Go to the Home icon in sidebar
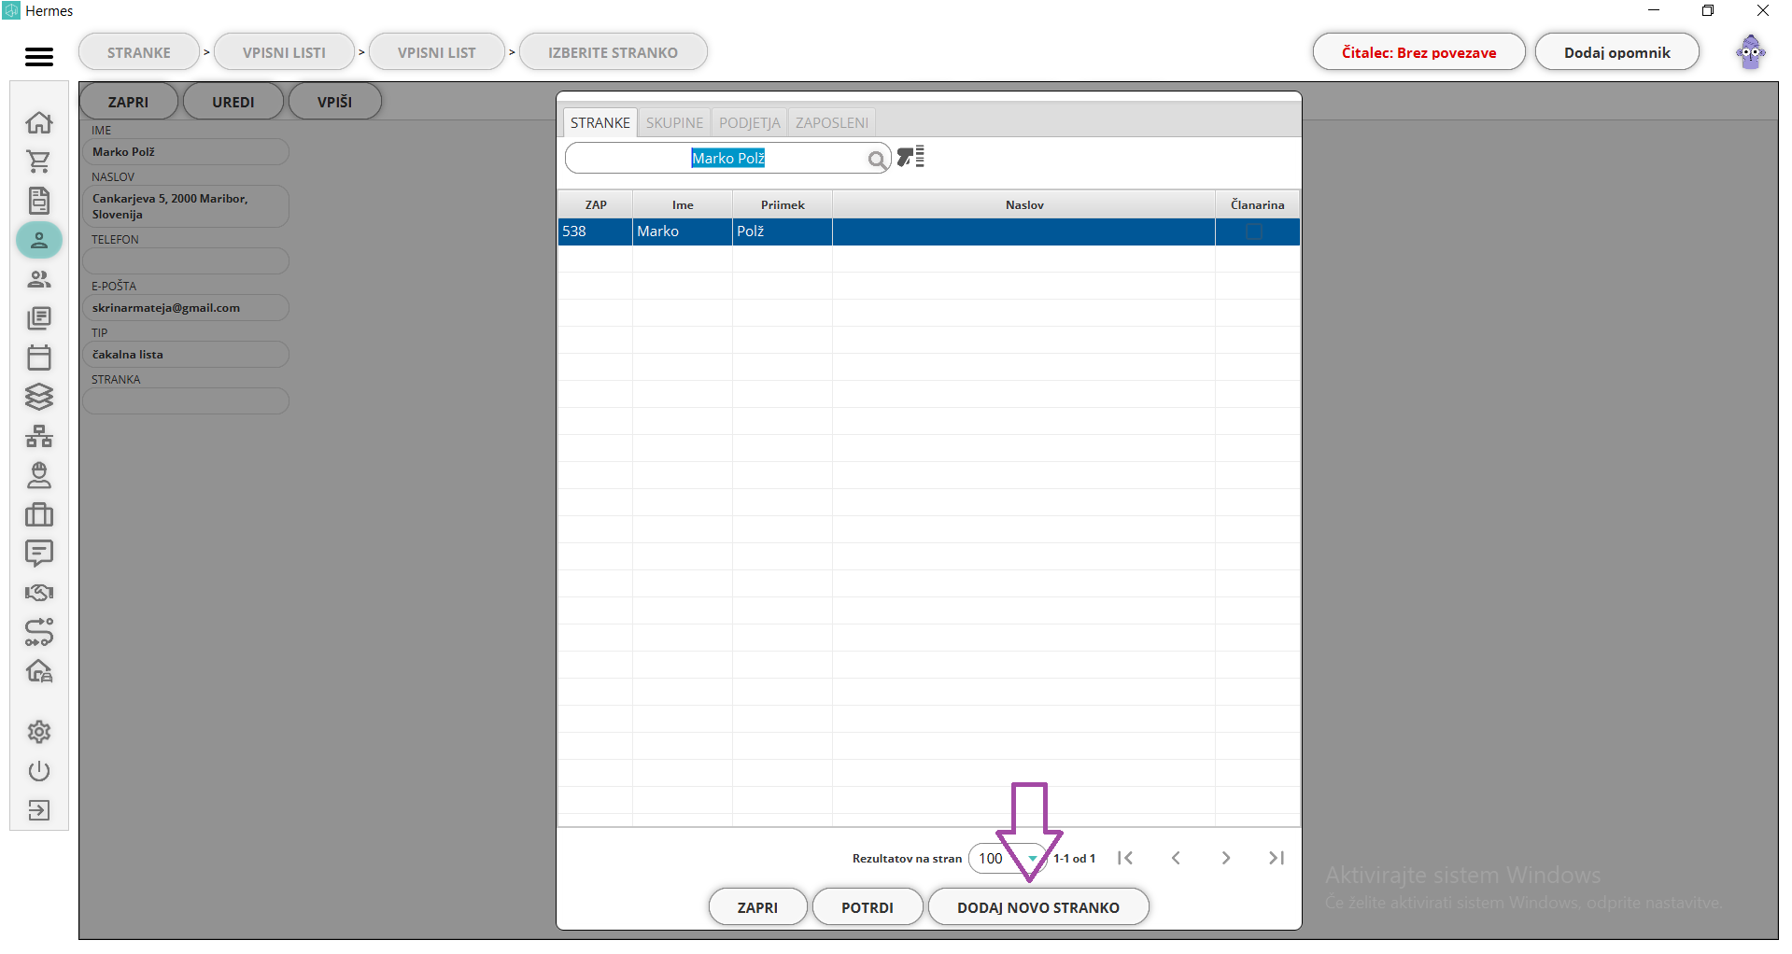 pos(39,122)
